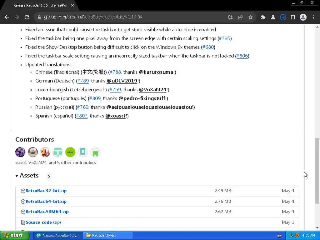The width and height of the screenshot is (320, 240).
Task: Open the profile avatar menu
Action: (303, 17)
